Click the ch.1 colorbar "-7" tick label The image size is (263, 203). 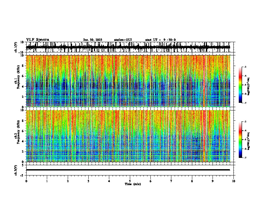pyautogui.click(x=245, y=103)
